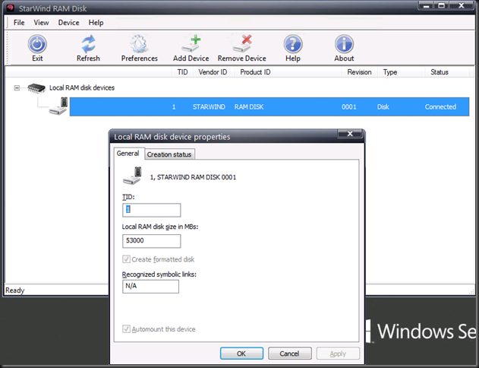Open the Device menu
Screen dimensions: 479x368
69,23
